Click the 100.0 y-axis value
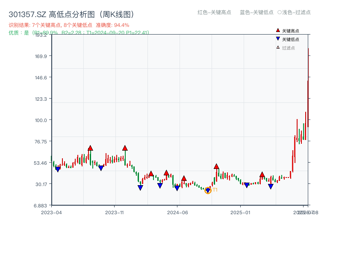Image resolution: width=342 pixels, height=256 pixels. [41, 120]
